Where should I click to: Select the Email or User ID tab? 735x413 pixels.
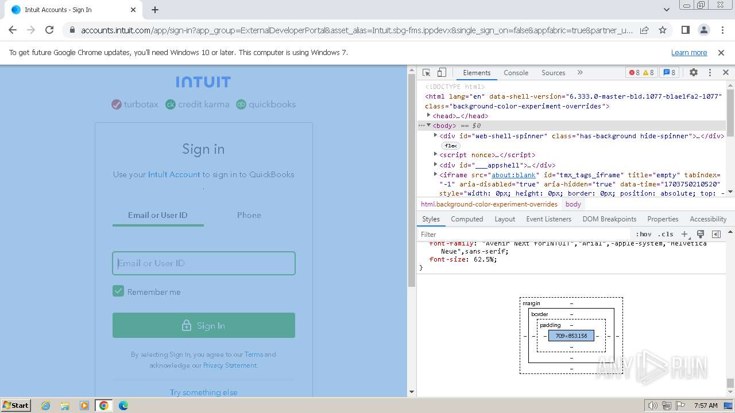158,215
